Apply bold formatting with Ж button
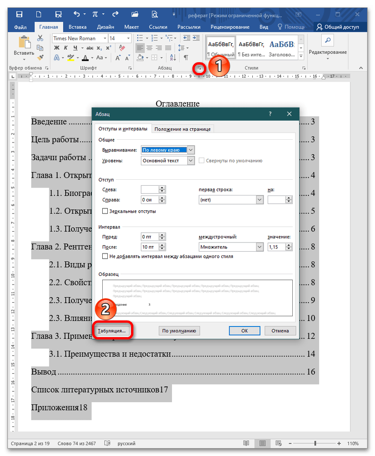 tap(57, 48)
